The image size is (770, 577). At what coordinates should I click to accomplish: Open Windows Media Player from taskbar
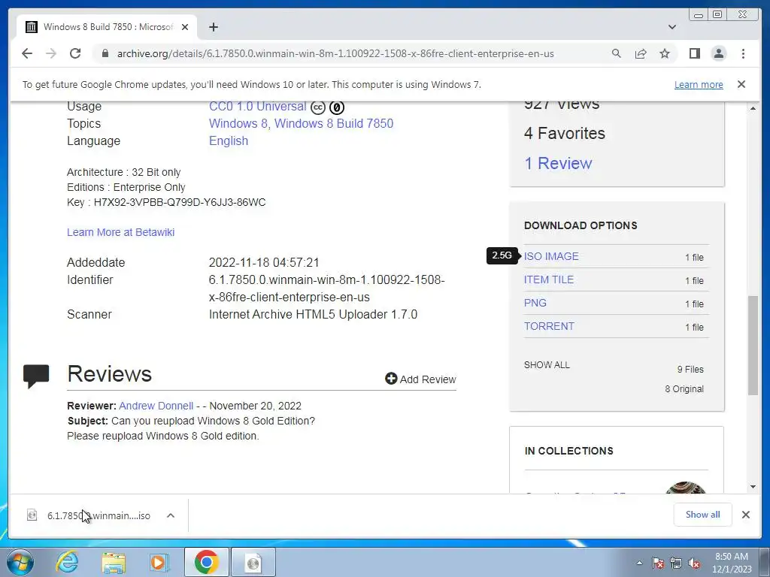pyautogui.click(x=159, y=562)
